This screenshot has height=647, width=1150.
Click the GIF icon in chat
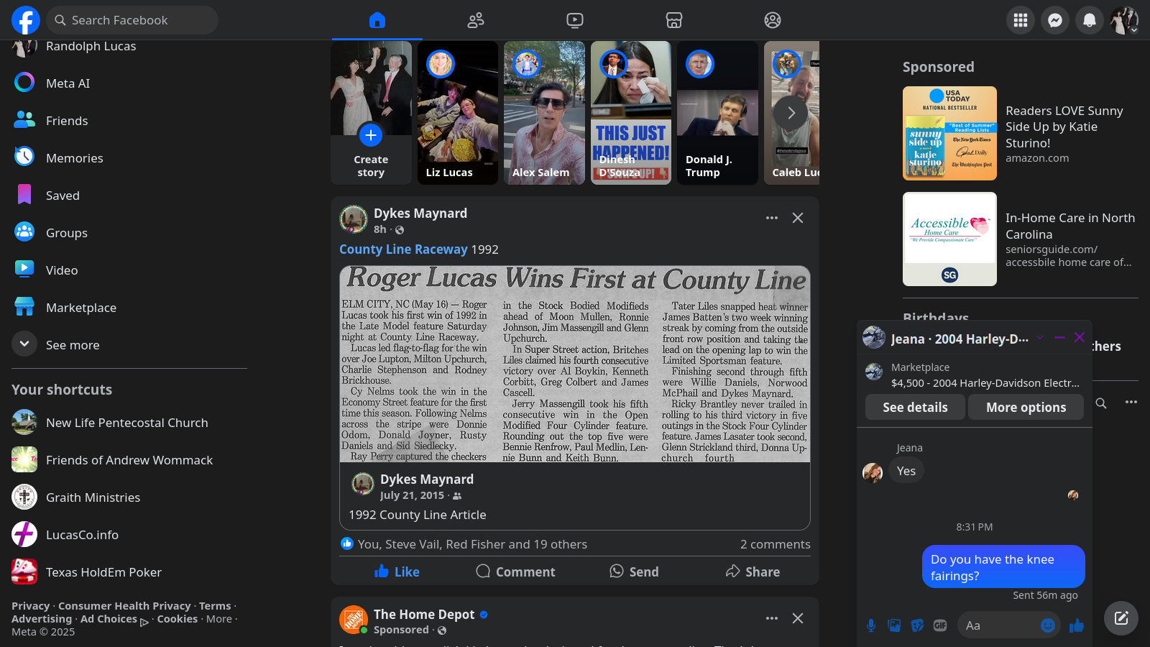pos(939,625)
